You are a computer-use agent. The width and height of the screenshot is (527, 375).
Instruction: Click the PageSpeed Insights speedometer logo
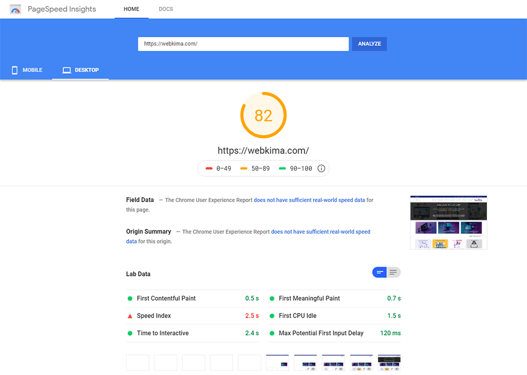click(x=15, y=9)
